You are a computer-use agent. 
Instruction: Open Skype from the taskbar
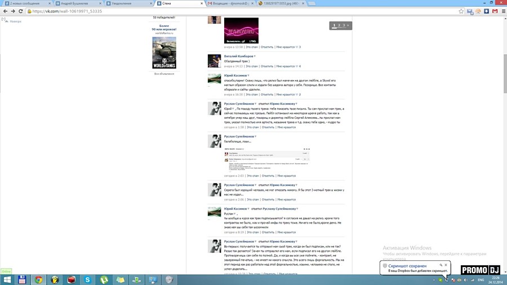click(88, 279)
